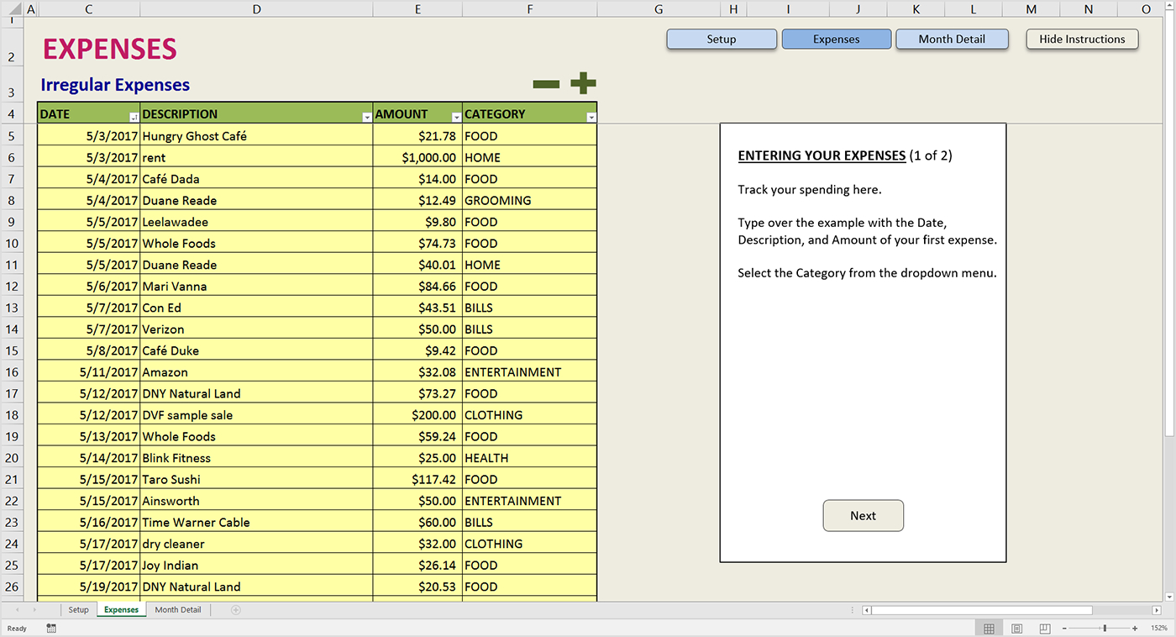
Task: Click zoom in plus icon in status bar
Action: point(1135,629)
